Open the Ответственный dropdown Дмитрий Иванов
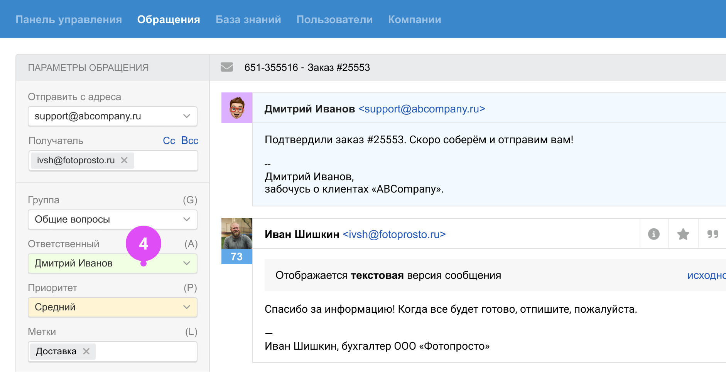 [113, 263]
